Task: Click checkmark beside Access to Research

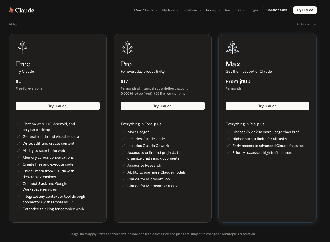Action: tap(123, 165)
